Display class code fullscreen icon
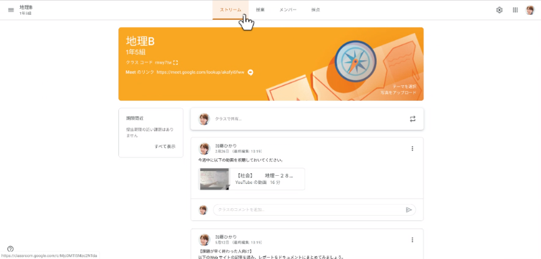This screenshot has height=259, width=541. [176, 62]
